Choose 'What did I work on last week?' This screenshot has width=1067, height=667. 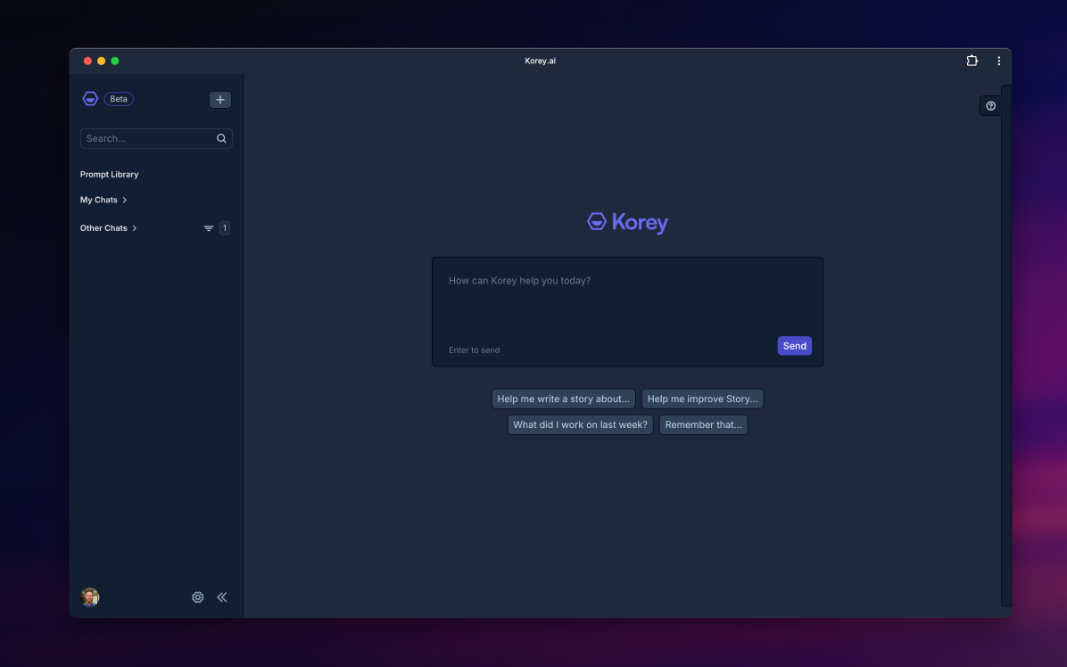click(x=580, y=425)
